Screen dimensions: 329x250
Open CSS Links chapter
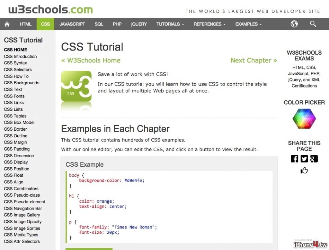coord(14,103)
